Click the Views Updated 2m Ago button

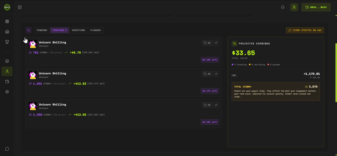pos(305,30)
